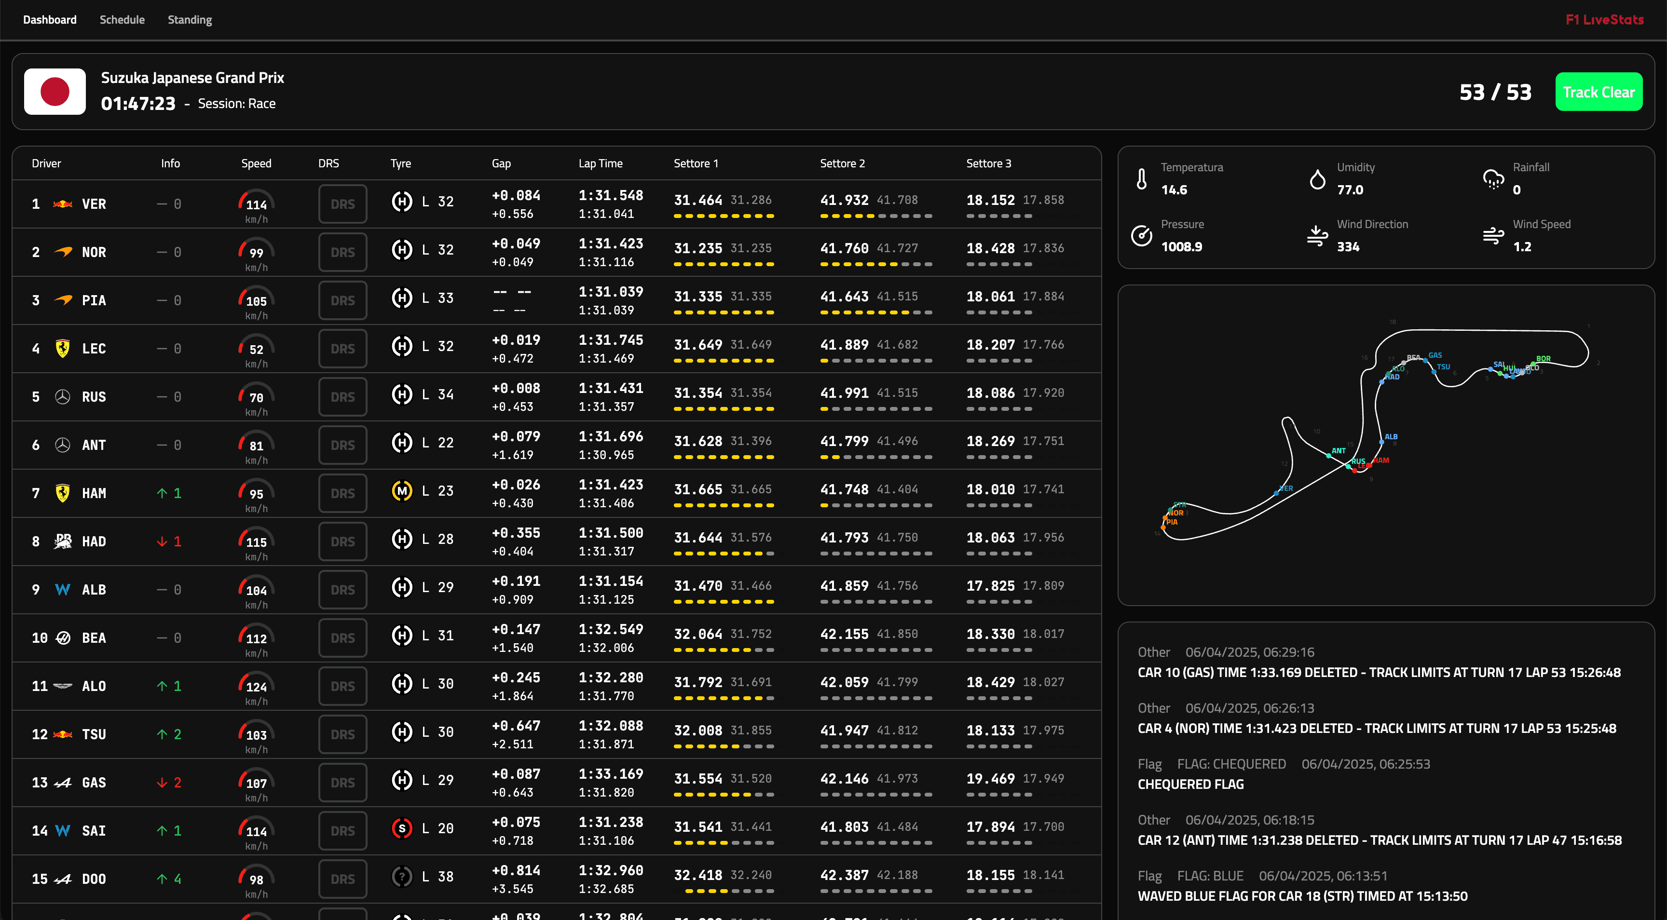The width and height of the screenshot is (1667, 920).
Task: Click the Rainfall cloud icon
Action: (1493, 179)
